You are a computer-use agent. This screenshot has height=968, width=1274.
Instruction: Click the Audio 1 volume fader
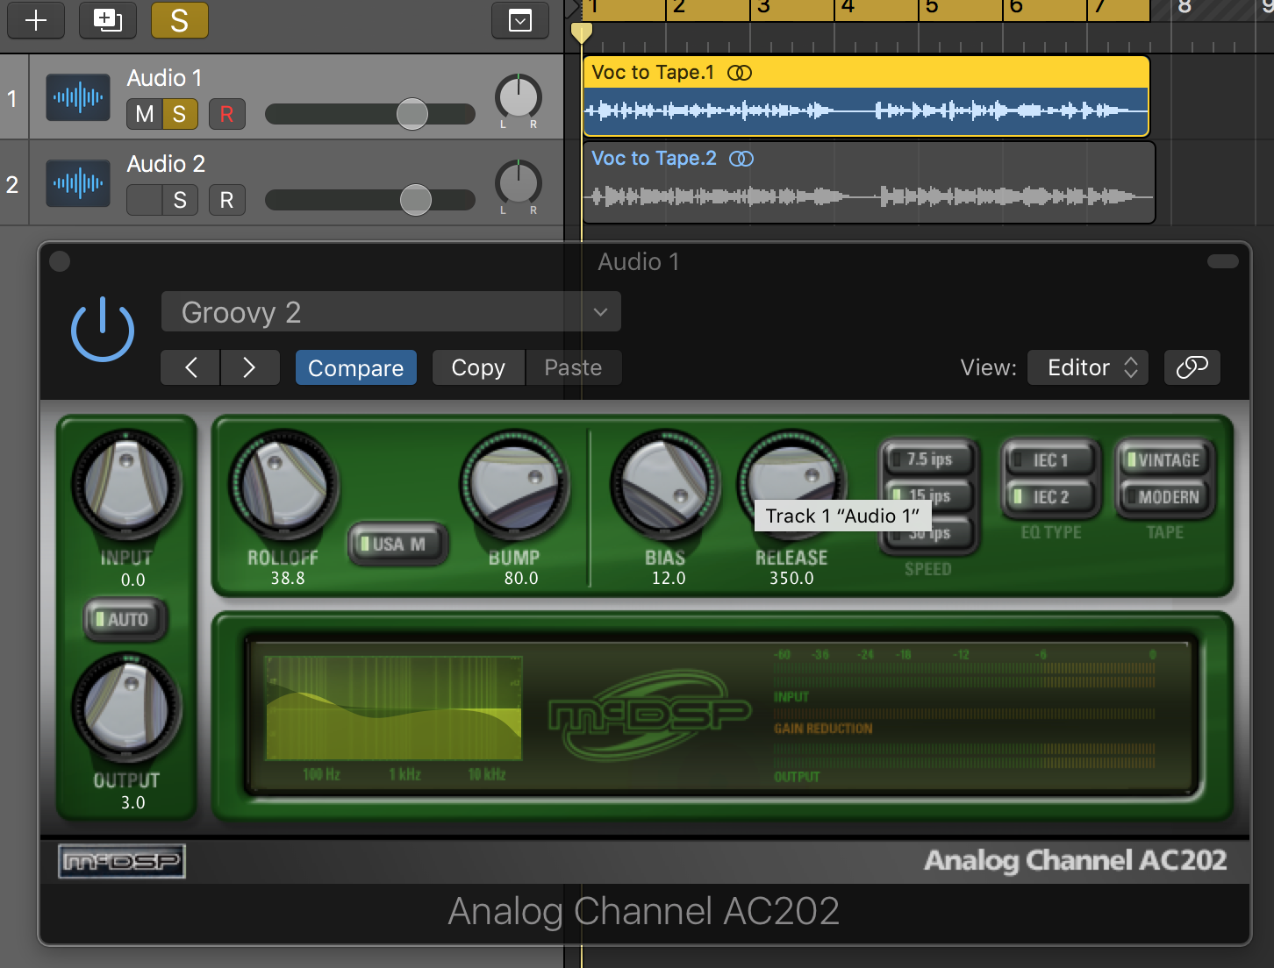point(412,114)
